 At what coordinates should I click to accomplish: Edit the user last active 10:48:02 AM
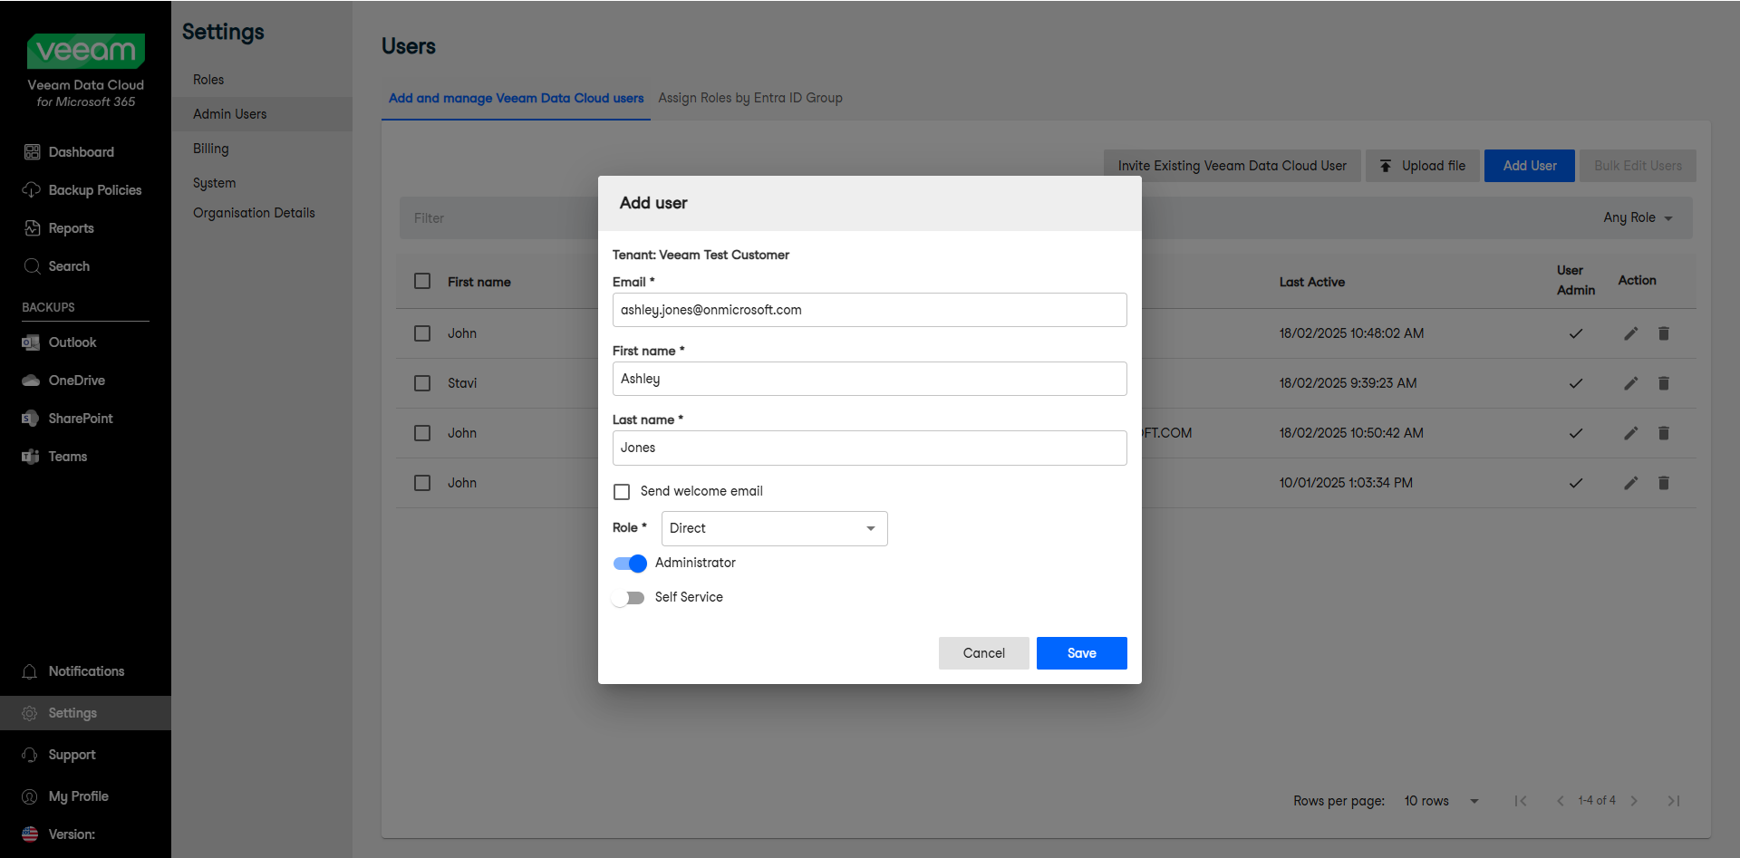click(x=1631, y=333)
